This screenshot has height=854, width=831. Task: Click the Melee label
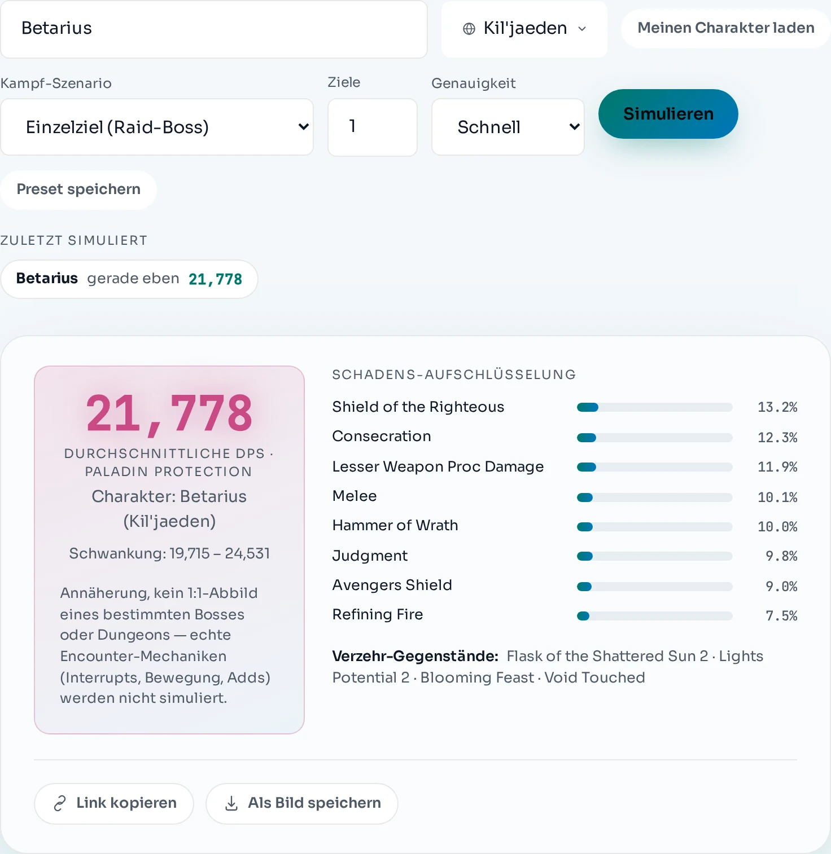355,496
